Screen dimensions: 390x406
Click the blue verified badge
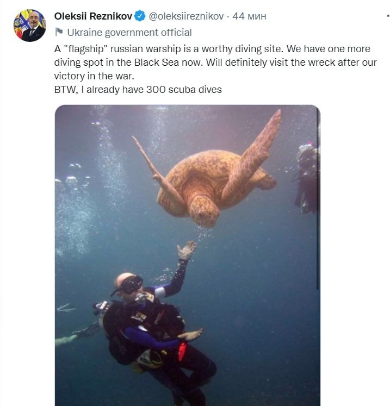click(140, 16)
